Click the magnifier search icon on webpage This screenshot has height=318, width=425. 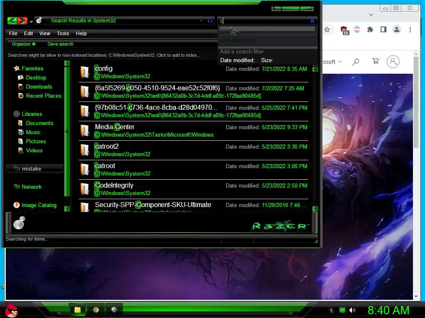pyautogui.click(x=356, y=62)
